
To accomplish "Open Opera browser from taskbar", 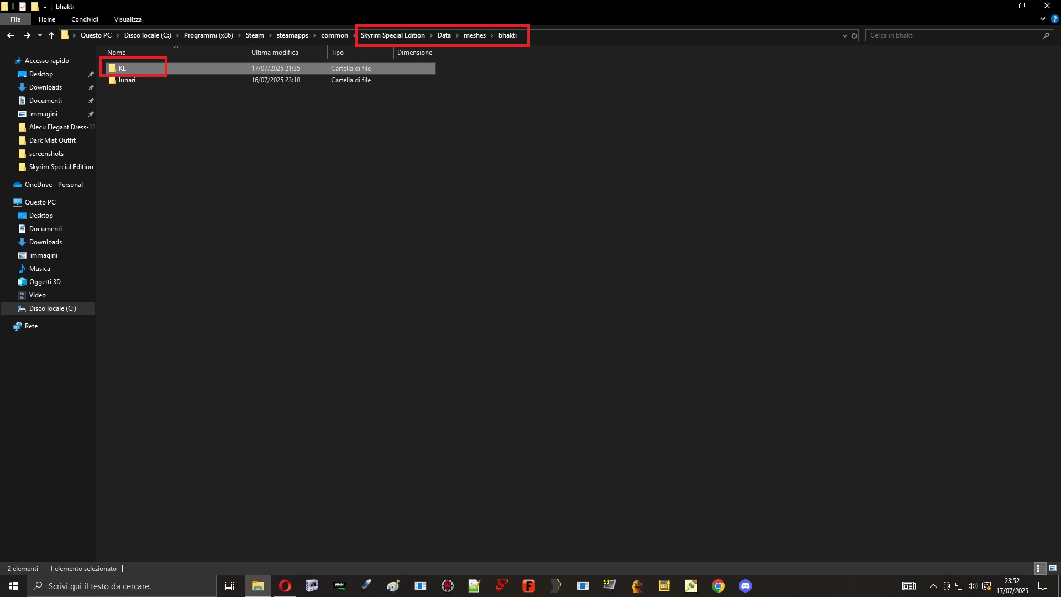I will pyautogui.click(x=285, y=586).
